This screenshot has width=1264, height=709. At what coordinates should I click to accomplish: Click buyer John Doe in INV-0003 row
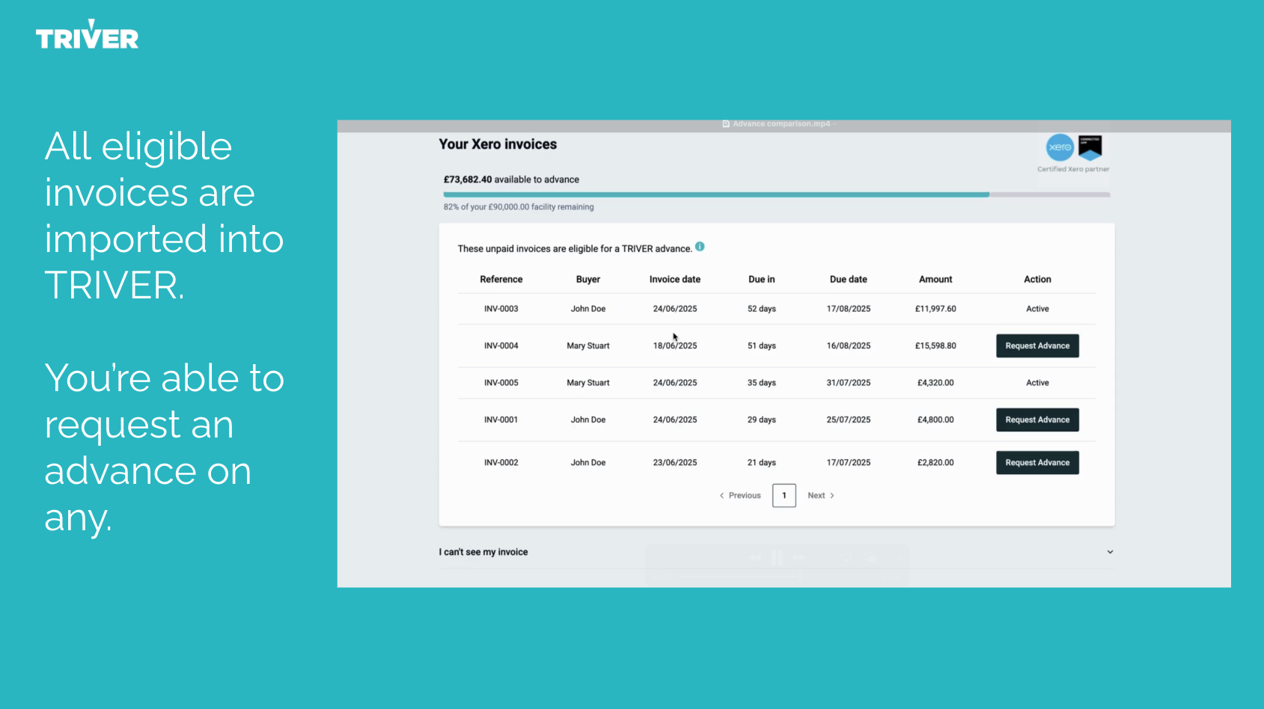588,309
